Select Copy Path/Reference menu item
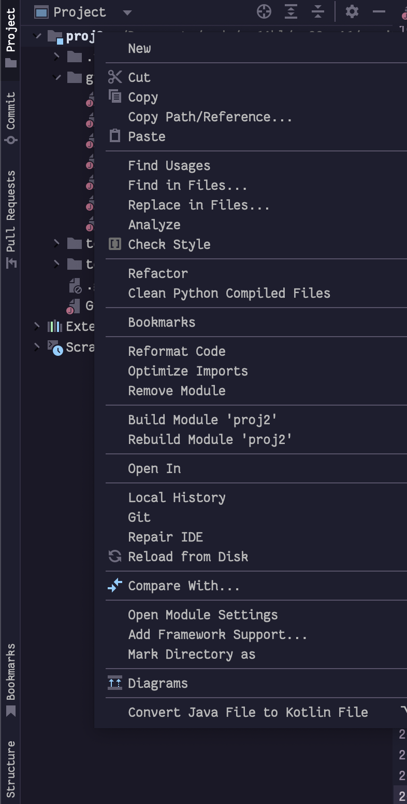The height and width of the screenshot is (804, 407). [x=210, y=117]
